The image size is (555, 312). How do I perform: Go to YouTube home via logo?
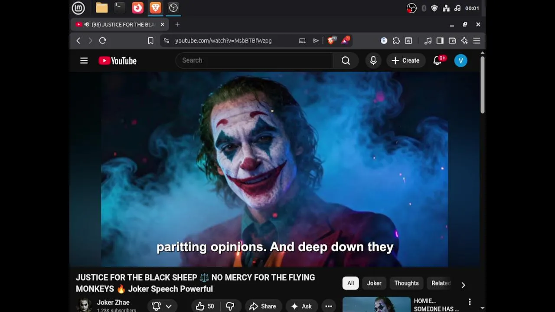click(x=118, y=61)
